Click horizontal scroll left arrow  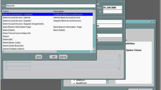[3, 51]
